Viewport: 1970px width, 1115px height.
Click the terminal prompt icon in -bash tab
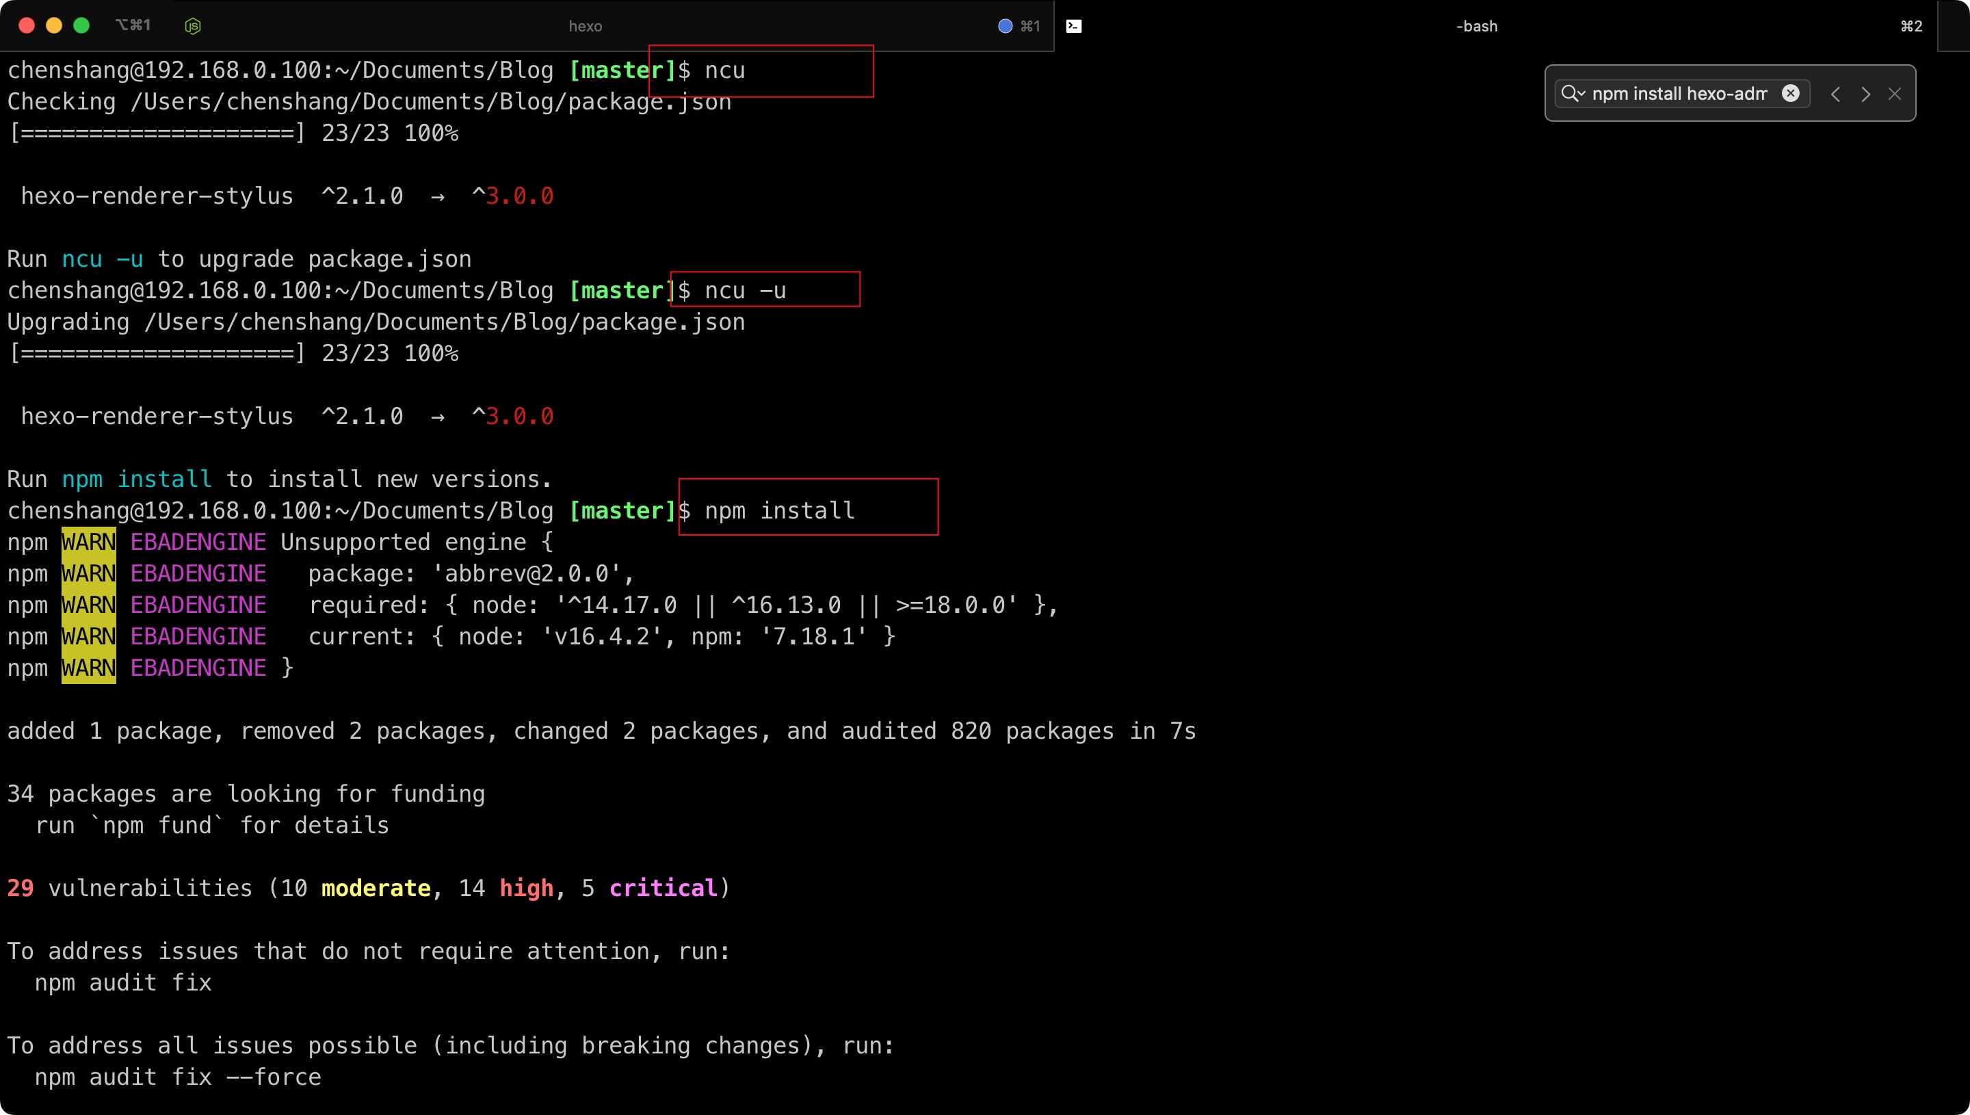click(1073, 26)
